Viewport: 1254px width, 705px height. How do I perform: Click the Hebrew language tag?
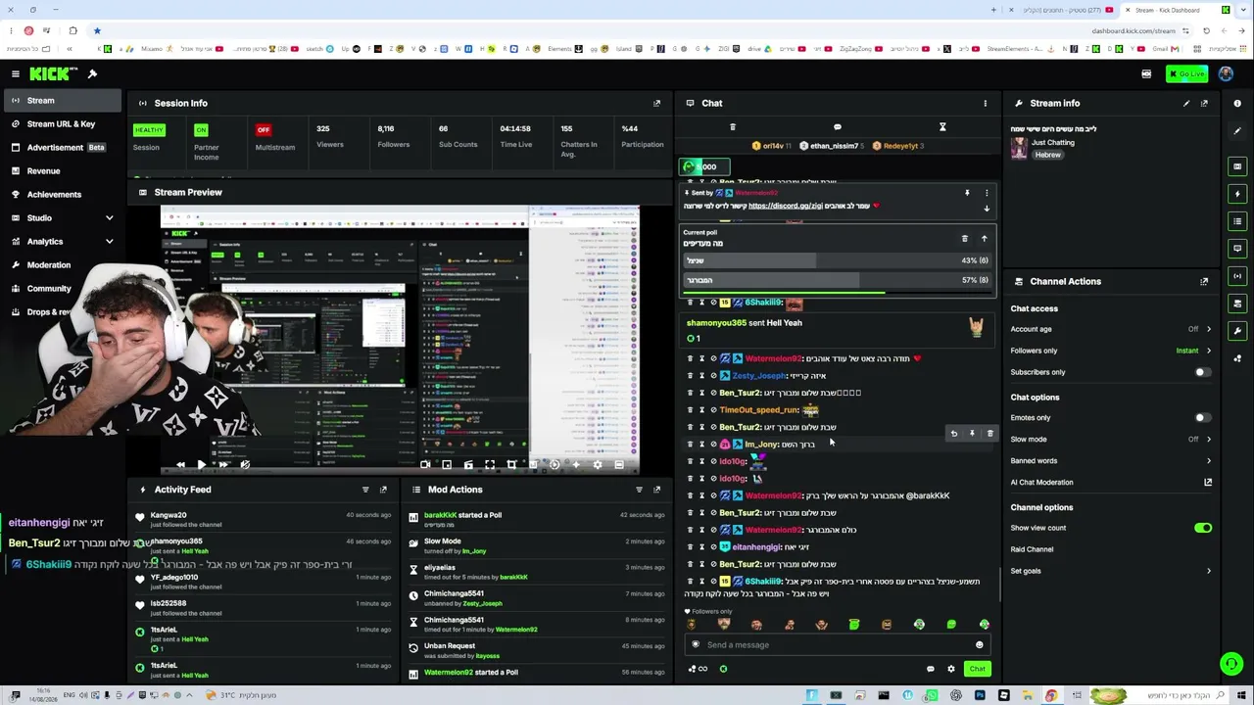[x=1047, y=155]
